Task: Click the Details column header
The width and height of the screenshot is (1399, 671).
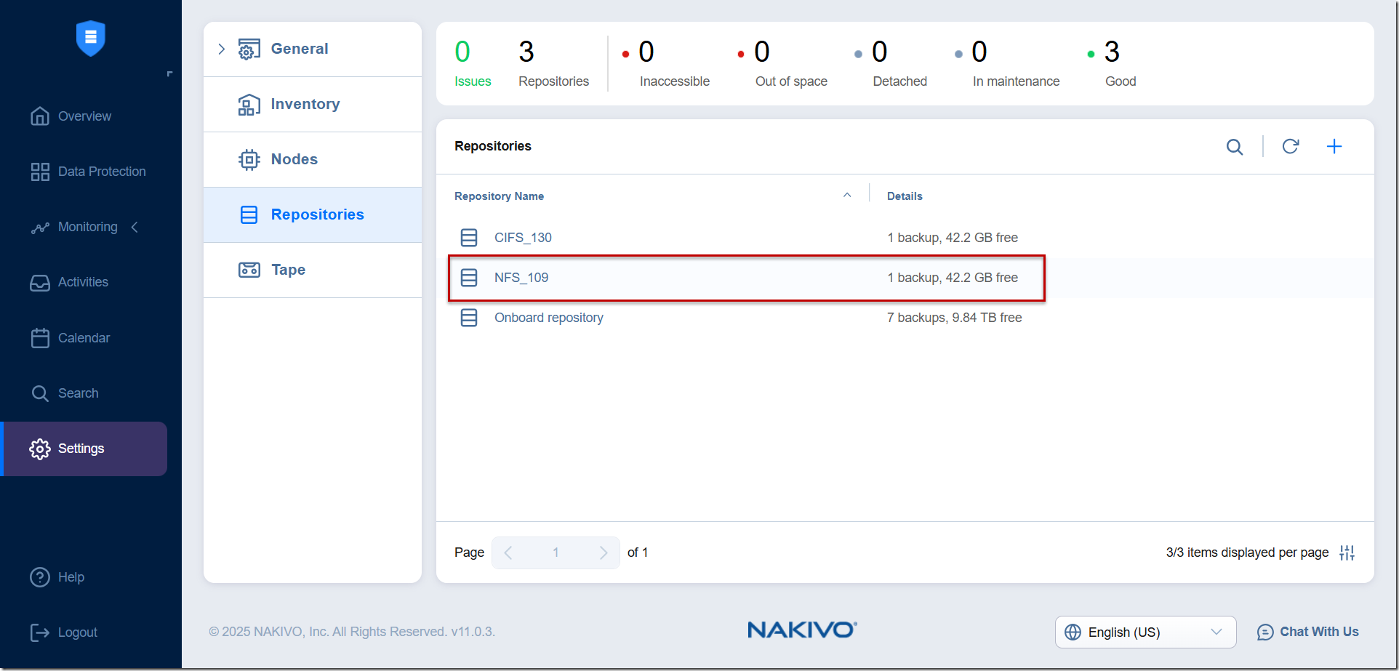Action: point(905,196)
